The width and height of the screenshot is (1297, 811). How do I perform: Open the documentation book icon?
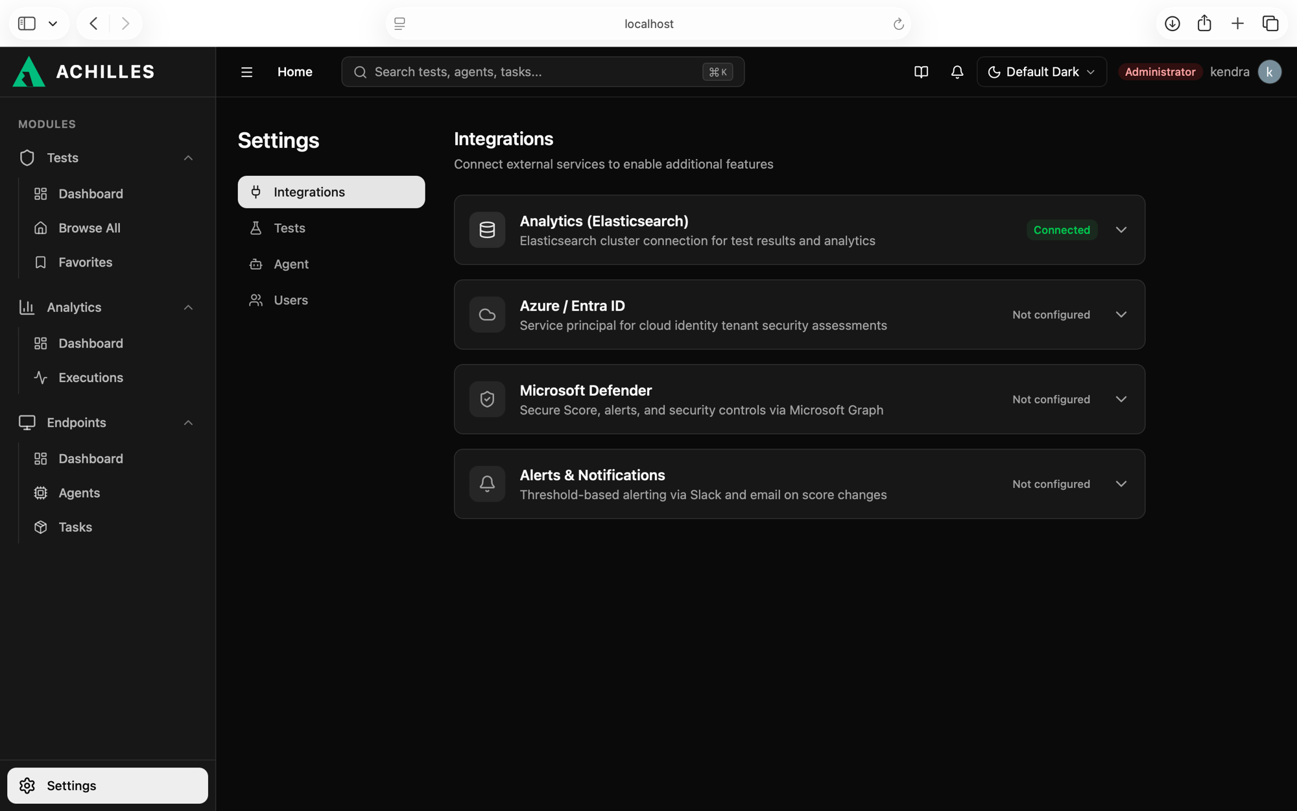(921, 72)
